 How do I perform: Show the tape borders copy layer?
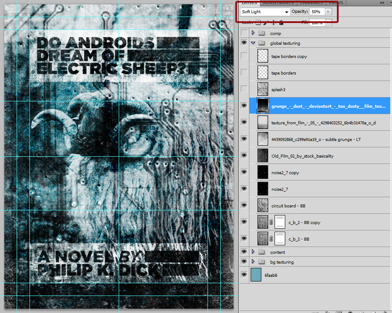pos(244,56)
